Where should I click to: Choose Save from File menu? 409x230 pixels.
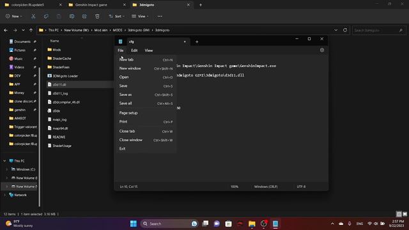(x=146, y=86)
